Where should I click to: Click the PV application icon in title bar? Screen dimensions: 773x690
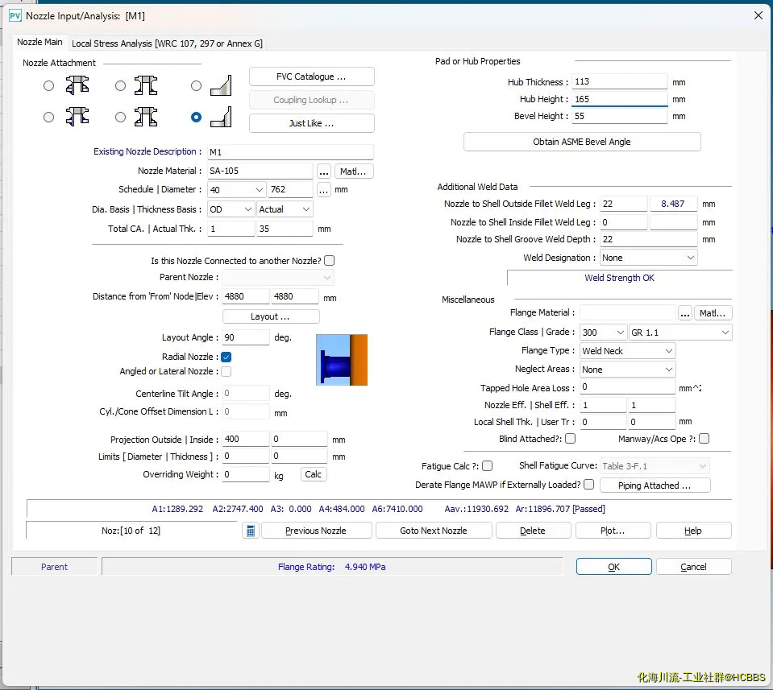(x=15, y=16)
